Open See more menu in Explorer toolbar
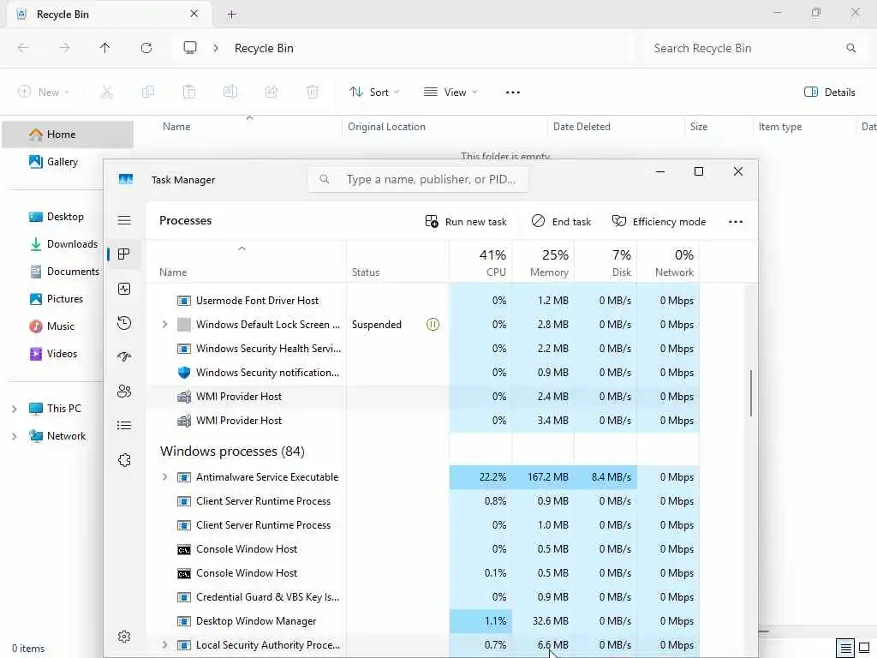Screen dimensions: 877x658 pos(513,93)
